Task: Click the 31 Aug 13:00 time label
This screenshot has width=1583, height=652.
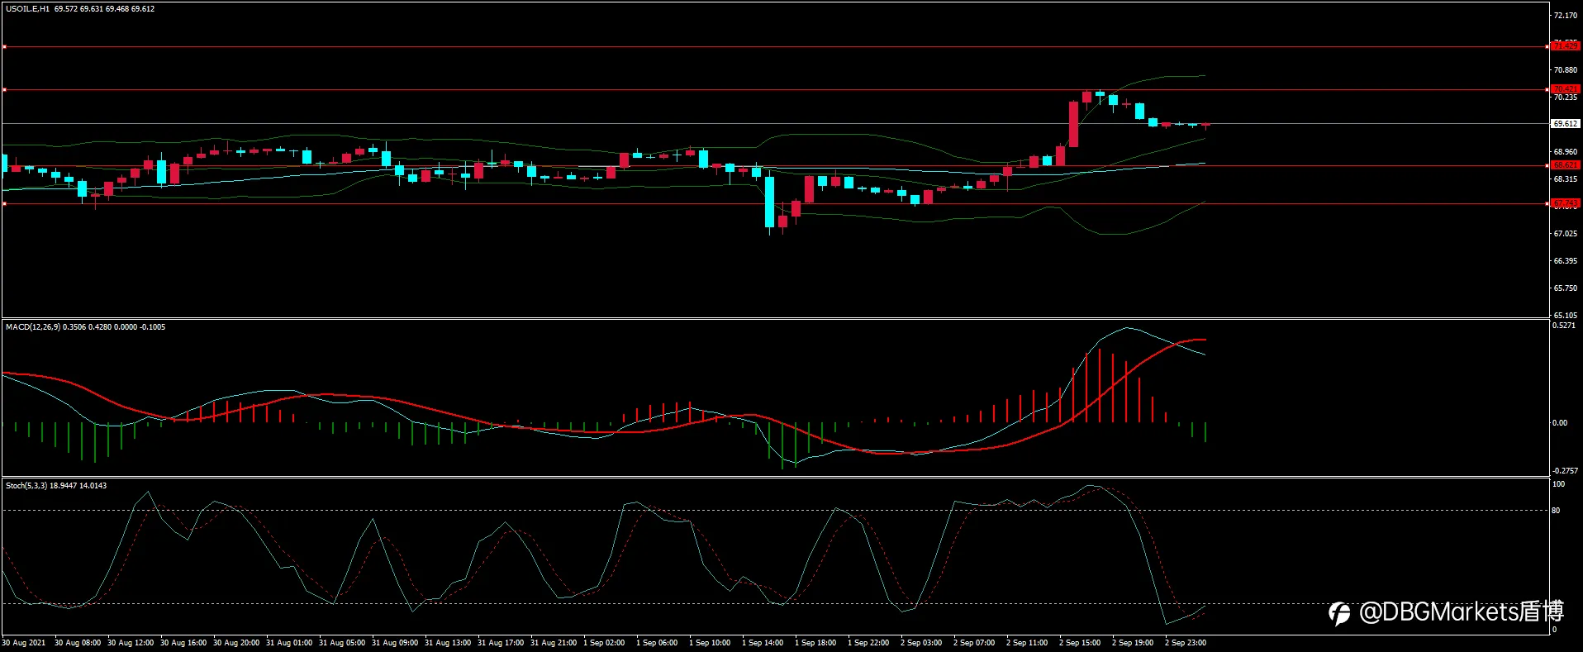Action: 448,643
